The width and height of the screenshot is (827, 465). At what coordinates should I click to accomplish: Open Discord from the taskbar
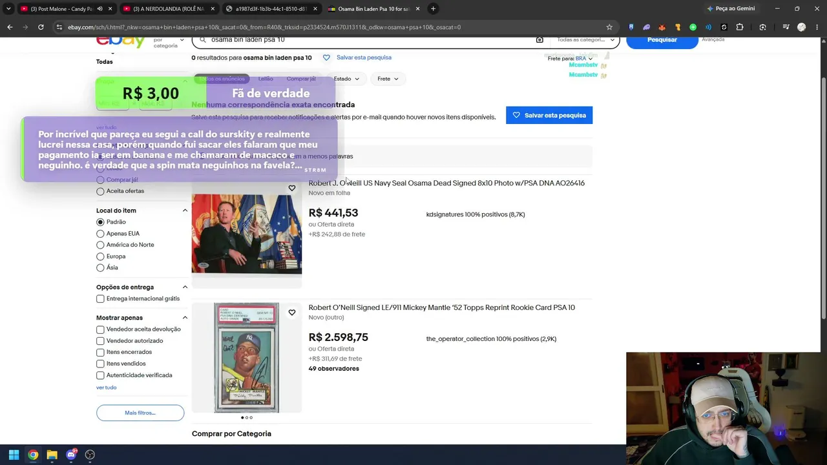click(71, 455)
